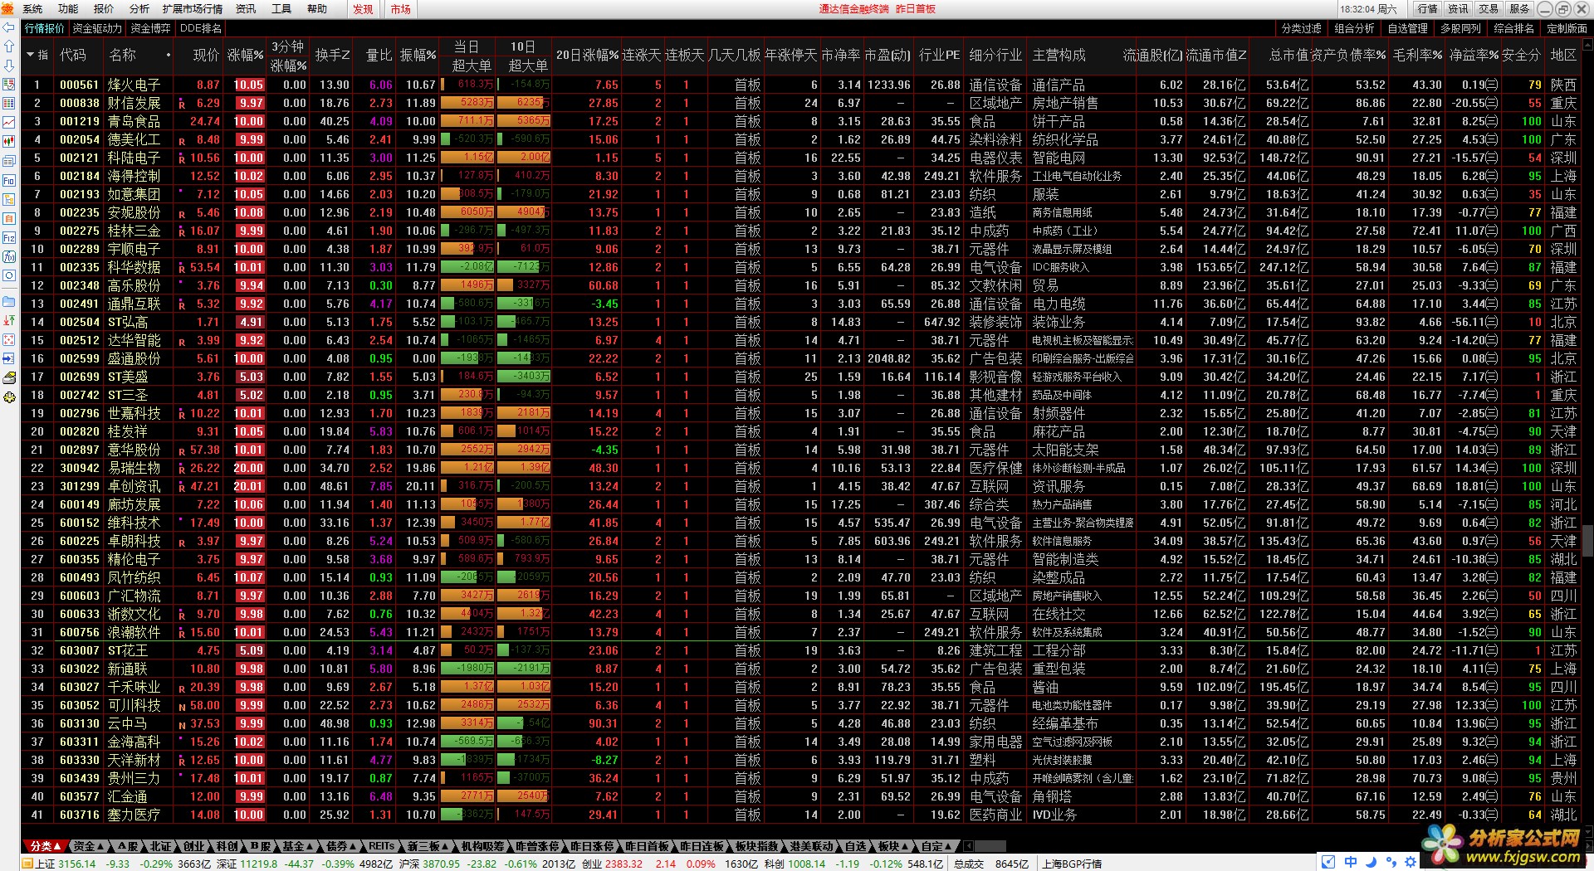
Task: Open the 指 column dropdown arrow
Action: (31, 55)
